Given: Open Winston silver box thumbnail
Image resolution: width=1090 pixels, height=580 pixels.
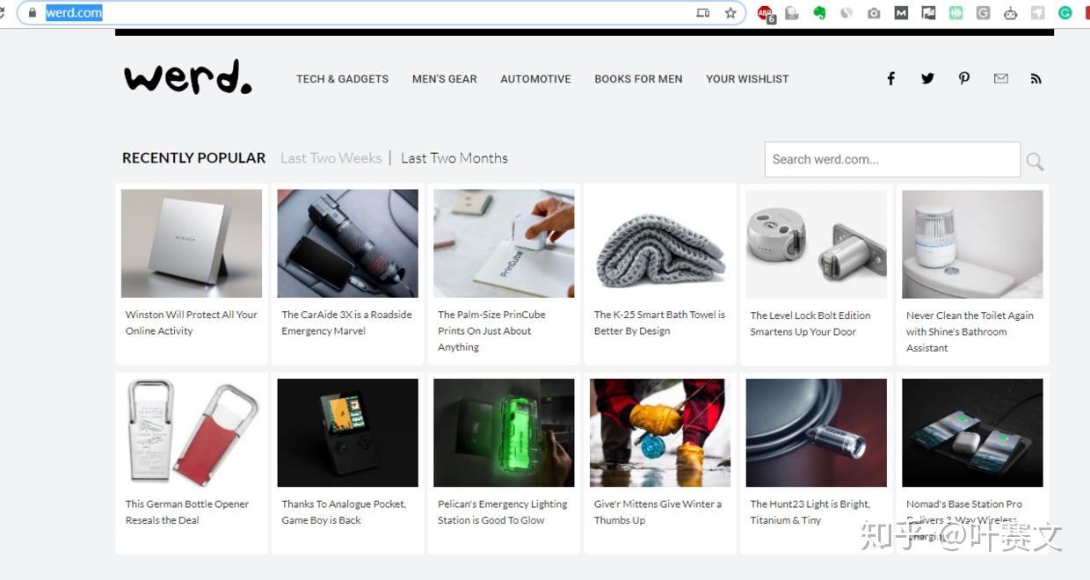Looking at the screenshot, I should (x=192, y=243).
